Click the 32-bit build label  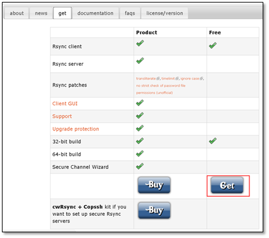(x=66, y=142)
